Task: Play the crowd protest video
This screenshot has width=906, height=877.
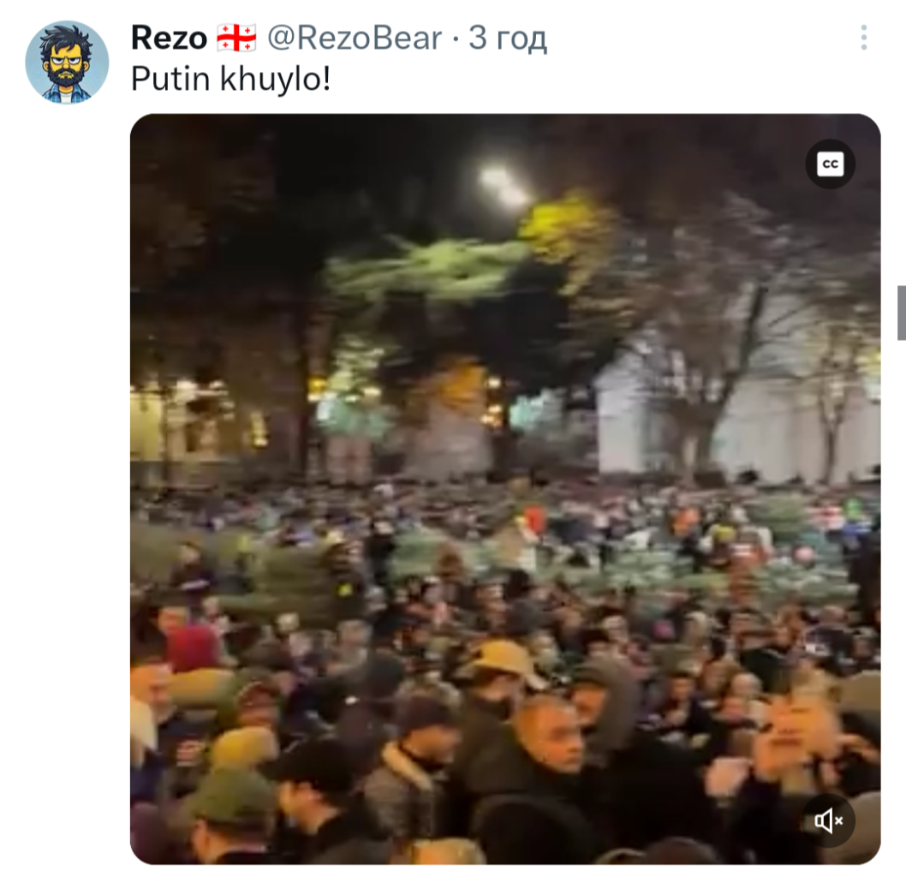Action: coord(505,489)
